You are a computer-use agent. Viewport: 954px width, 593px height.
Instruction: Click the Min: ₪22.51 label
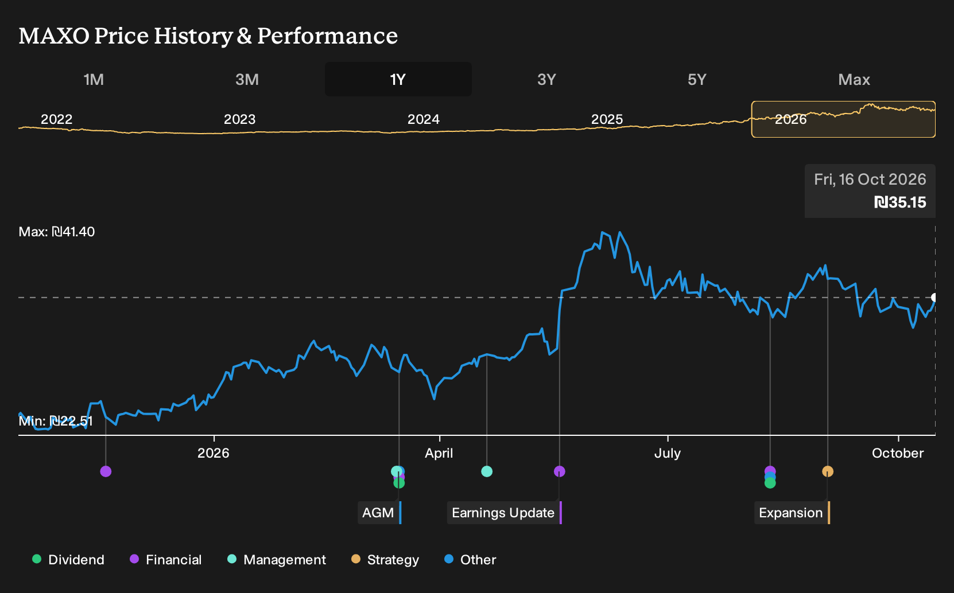pos(56,421)
